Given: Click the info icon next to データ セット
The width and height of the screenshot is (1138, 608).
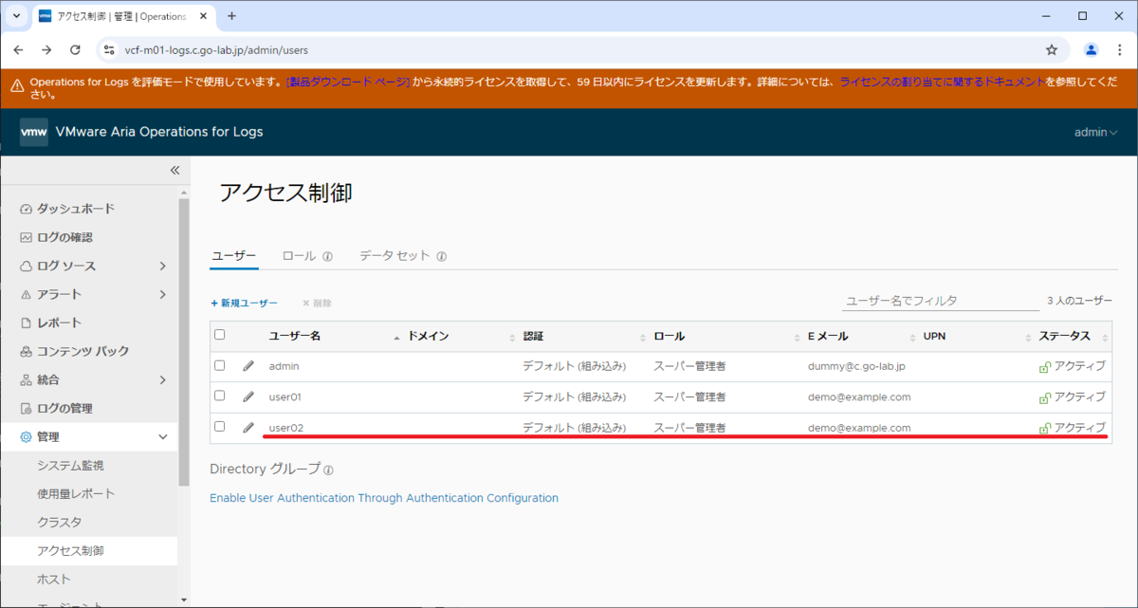Looking at the screenshot, I should 442,256.
